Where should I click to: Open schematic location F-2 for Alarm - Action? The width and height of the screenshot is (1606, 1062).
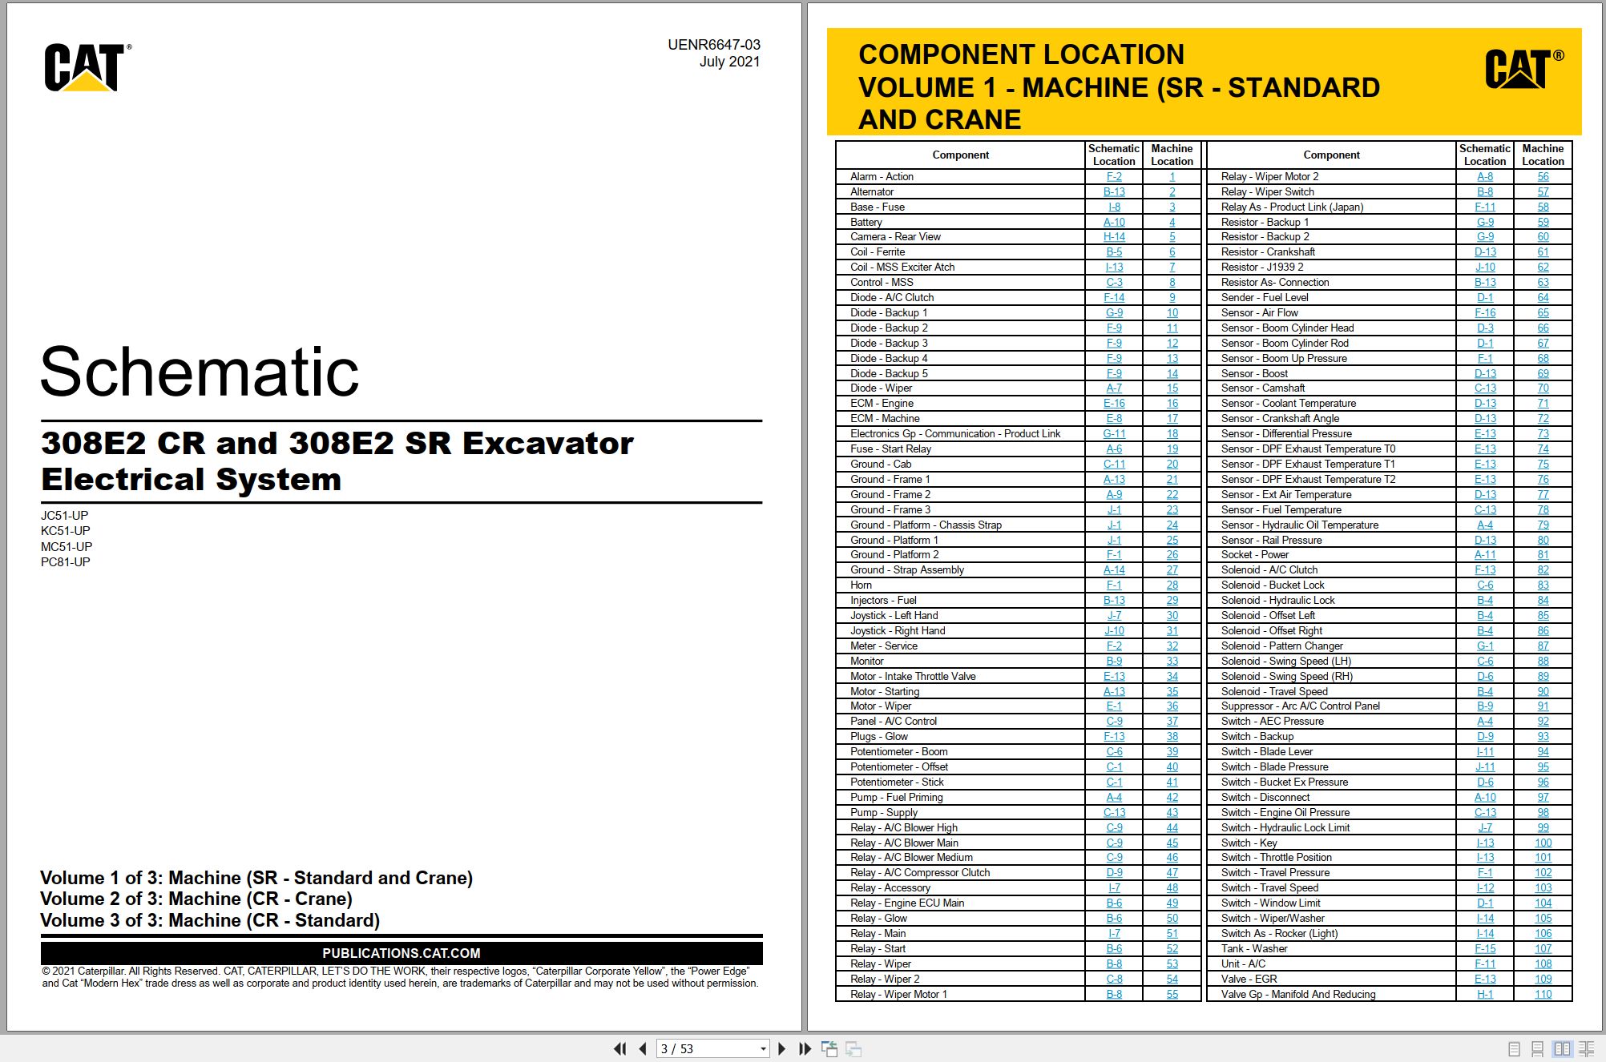(x=1114, y=176)
